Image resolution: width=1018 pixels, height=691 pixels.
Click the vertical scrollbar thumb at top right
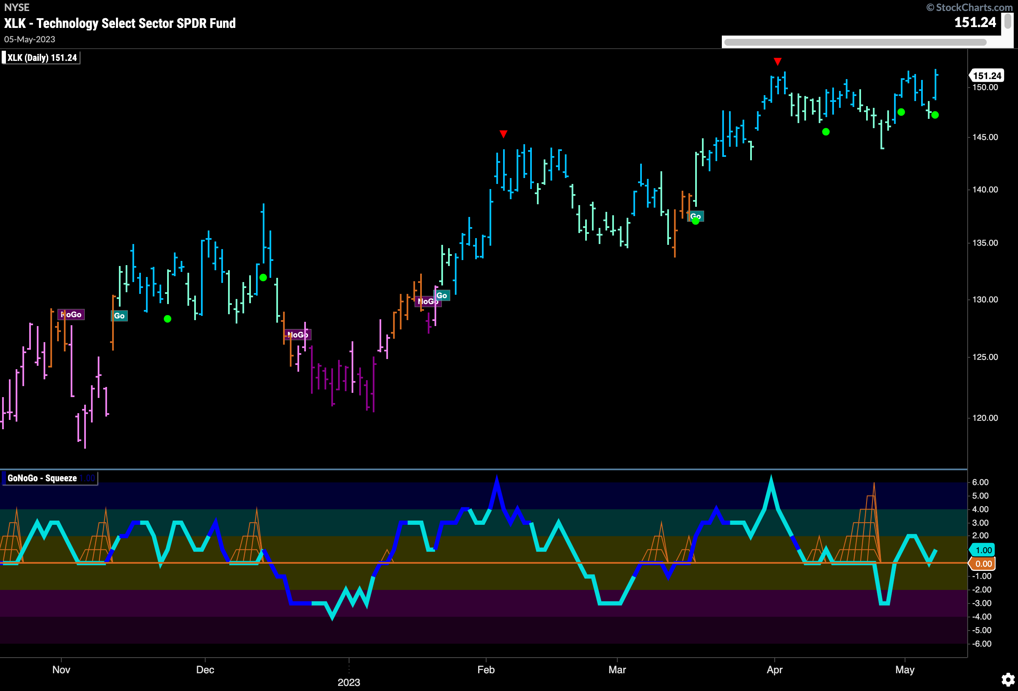[1008, 21]
